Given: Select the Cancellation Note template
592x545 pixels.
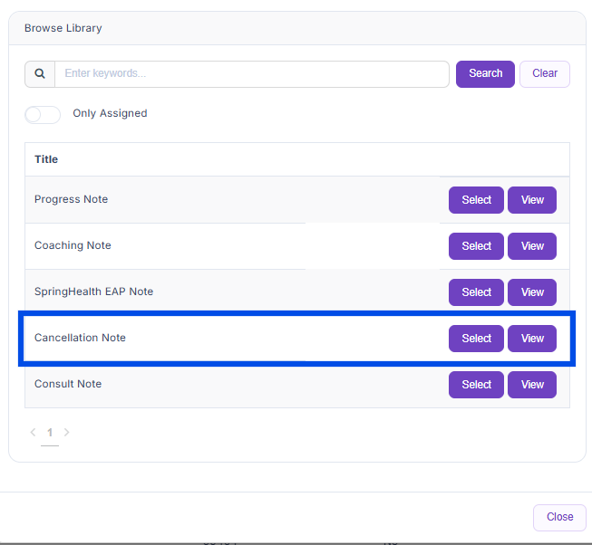Looking at the screenshot, I should pyautogui.click(x=476, y=339).
